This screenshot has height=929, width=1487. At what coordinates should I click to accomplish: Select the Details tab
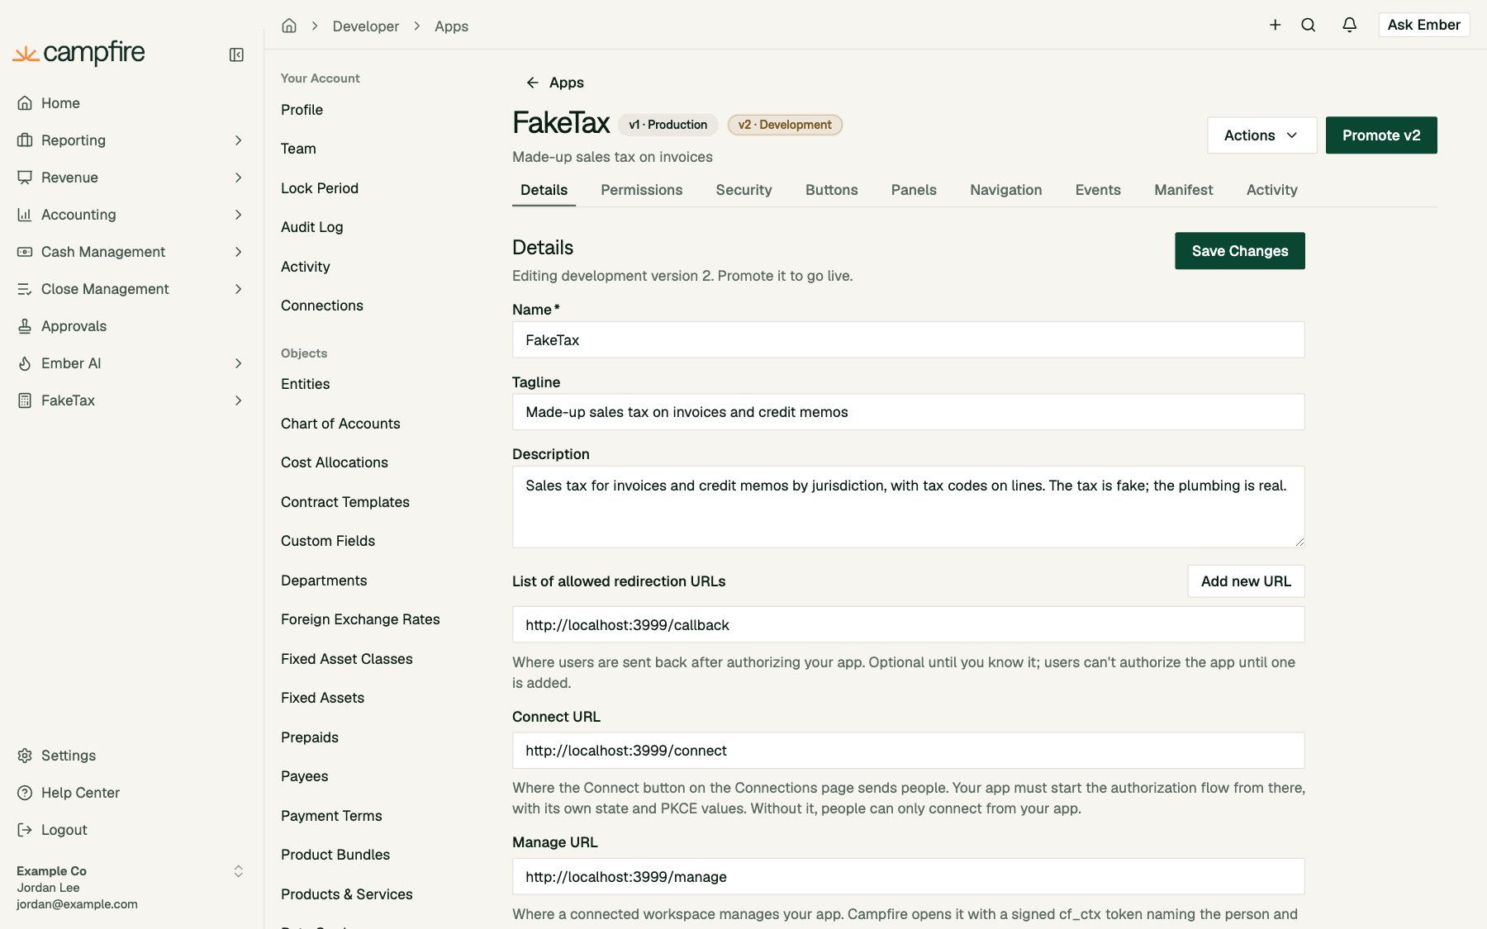pos(544,190)
